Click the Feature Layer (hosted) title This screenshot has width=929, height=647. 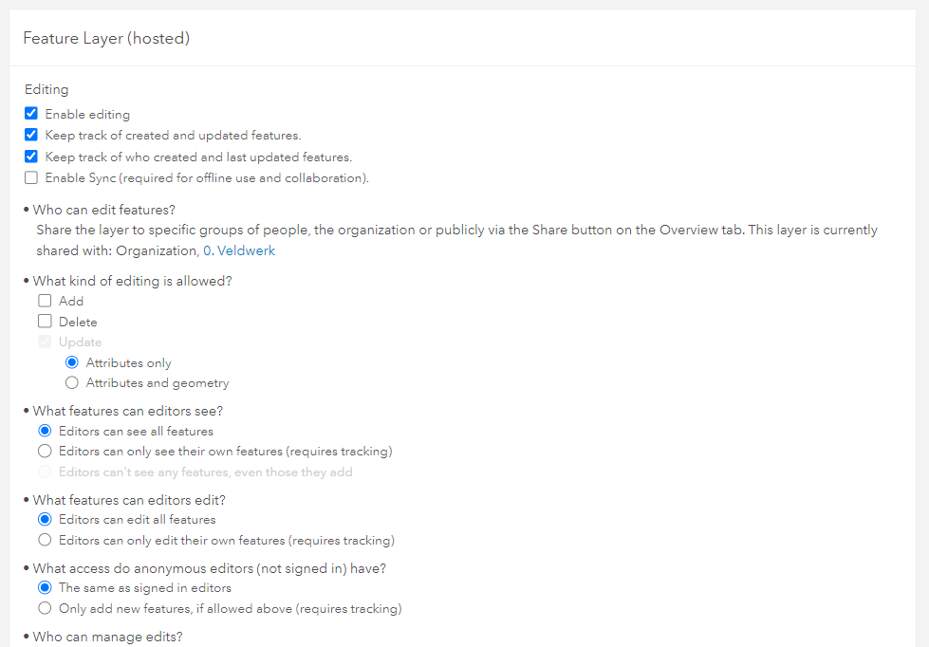coord(106,38)
